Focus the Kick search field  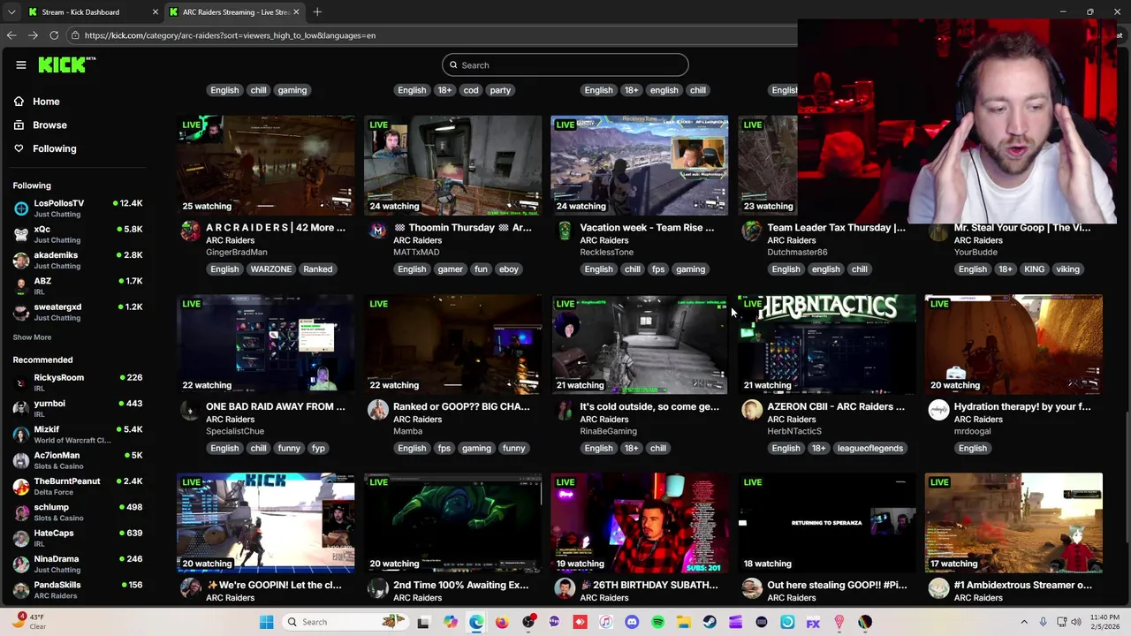click(565, 64)
